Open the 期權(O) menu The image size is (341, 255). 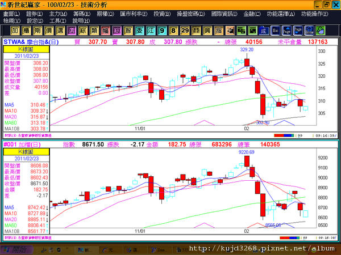click(x=105, y=14)
